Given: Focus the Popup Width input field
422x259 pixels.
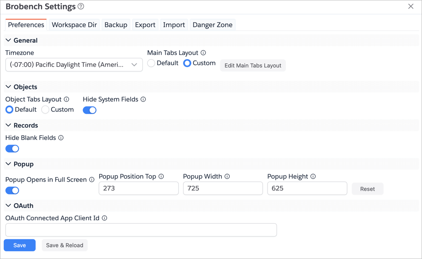Looking at the screenshot, I should [223, 188].
